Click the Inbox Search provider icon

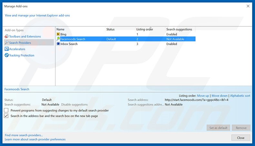tap(58, 44)
